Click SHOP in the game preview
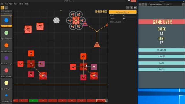This screenshot has height=104, width=185. click(x=162, y=70)
